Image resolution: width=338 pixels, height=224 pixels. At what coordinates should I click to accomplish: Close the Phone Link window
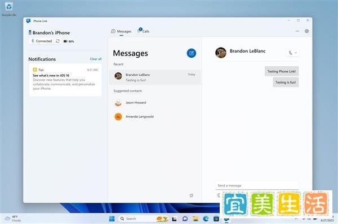308,20
